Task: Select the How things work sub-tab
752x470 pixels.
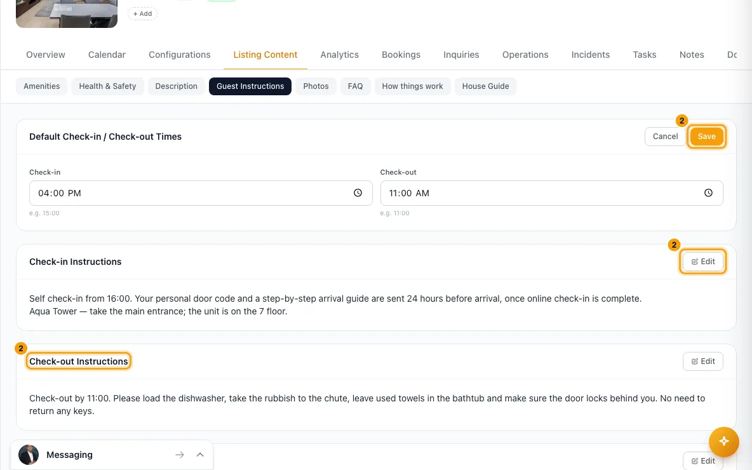Action: pyautogui.click(x=412, y=86)
